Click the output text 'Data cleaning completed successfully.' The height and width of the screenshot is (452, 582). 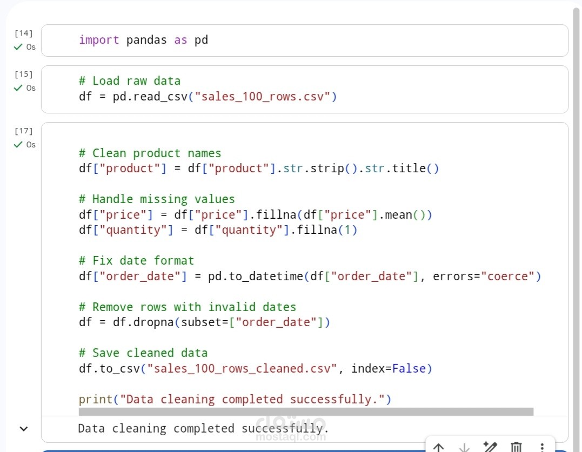pos(203,429)
